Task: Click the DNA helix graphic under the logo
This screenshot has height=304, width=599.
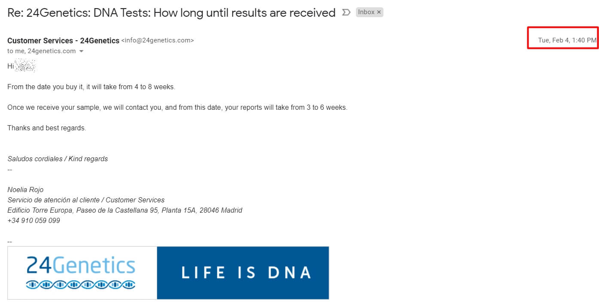Action: tap(81, 284)
